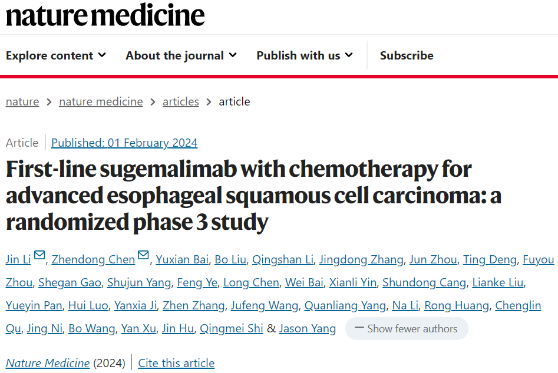Open author Jufeng Wang's info
The width and height of the screenshot is (558, 373).
(265, 305)
